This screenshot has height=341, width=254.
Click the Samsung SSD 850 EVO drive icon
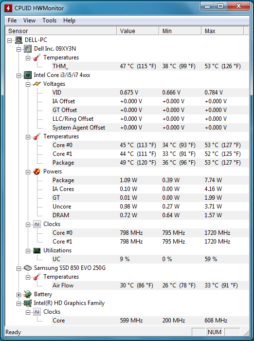tap(28, 268)
